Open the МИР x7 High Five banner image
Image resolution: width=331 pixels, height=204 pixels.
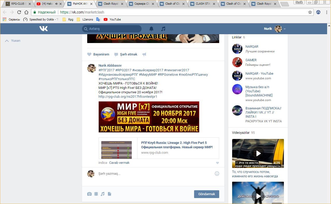click(x=149, y=117)
